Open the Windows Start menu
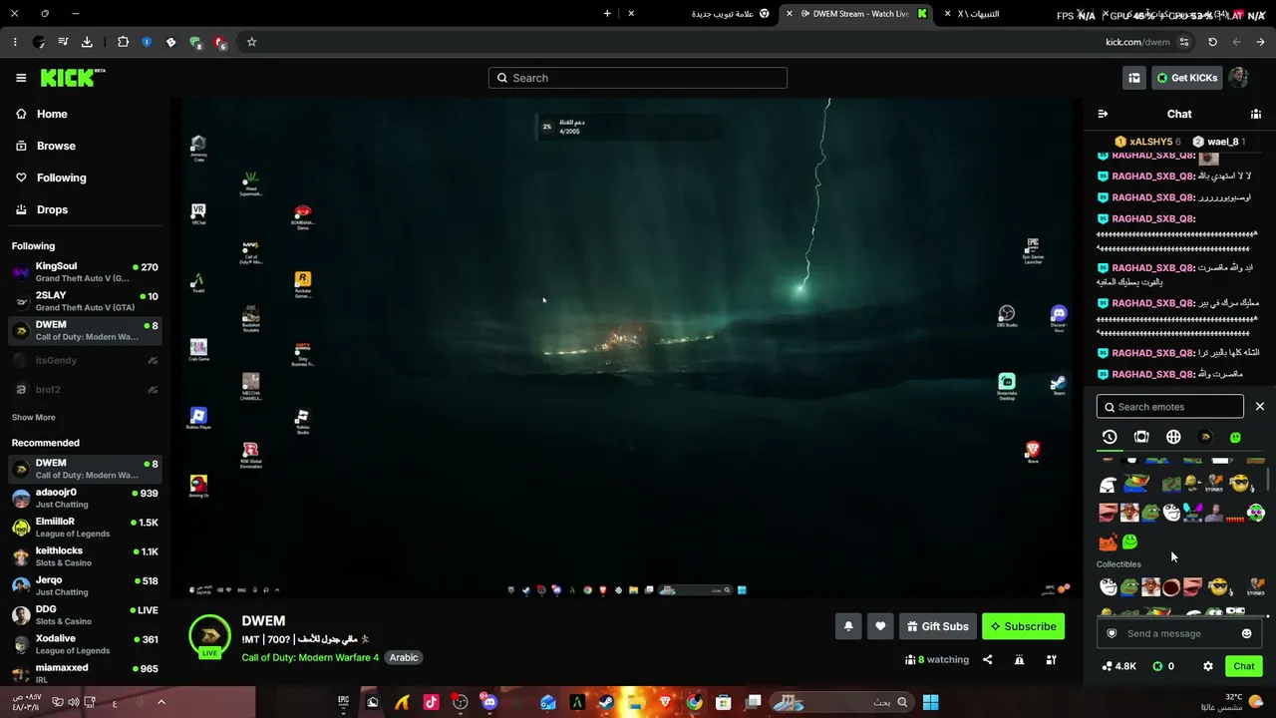 tap(930, 702)
